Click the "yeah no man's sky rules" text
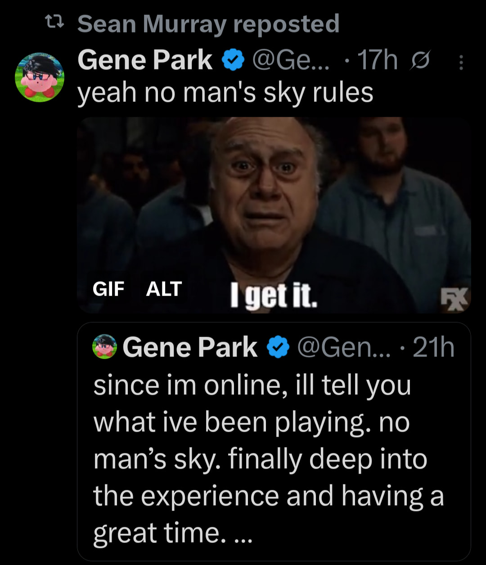 point(225,92)
